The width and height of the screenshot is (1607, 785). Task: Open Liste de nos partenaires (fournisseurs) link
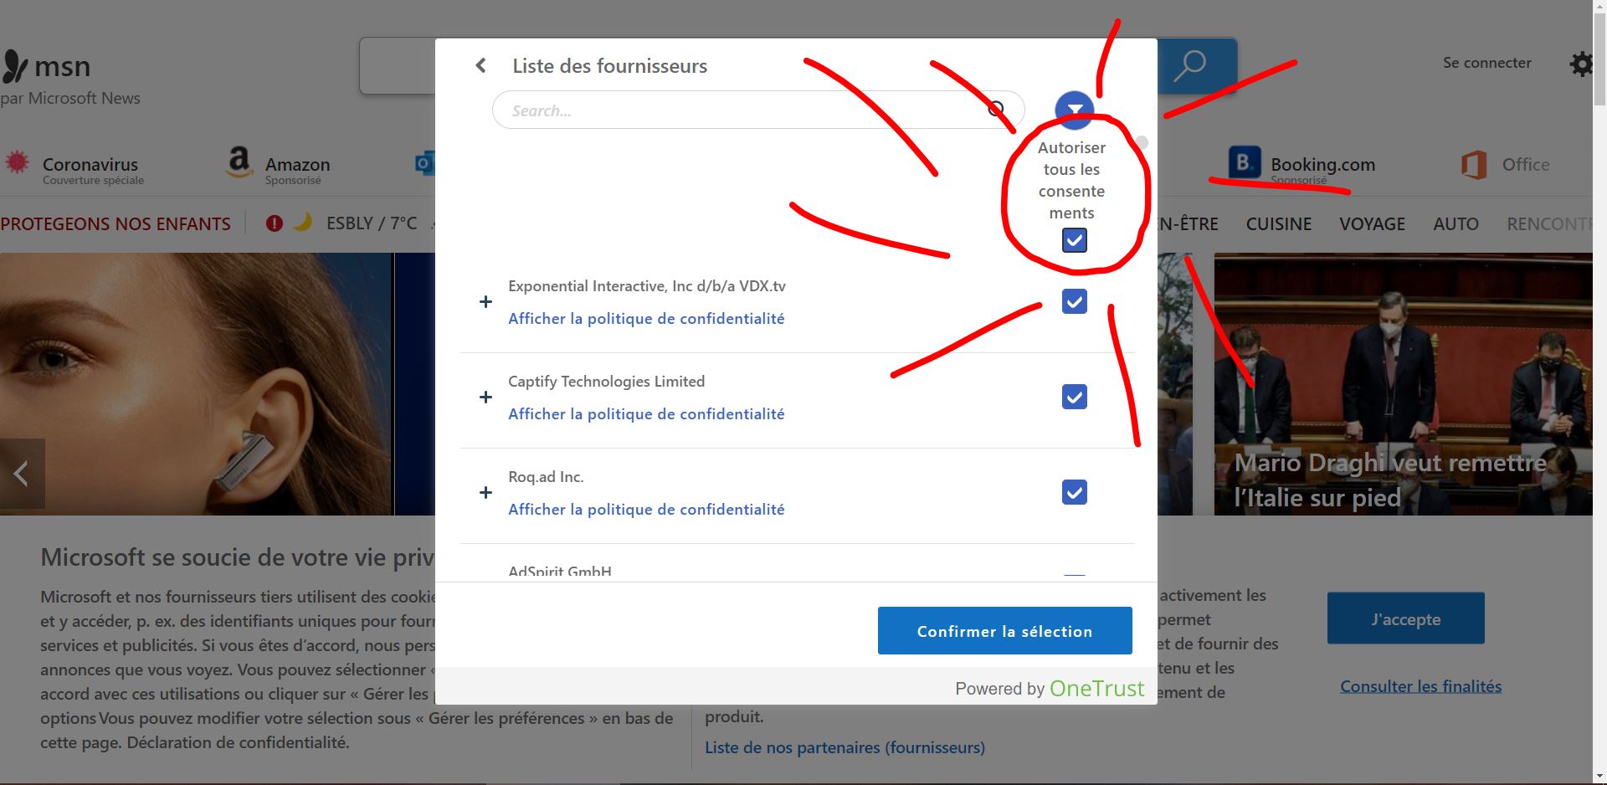[x=845, y=747]
